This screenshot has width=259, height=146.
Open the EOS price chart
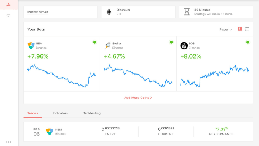pyautogui.click(x=214, y=76)
